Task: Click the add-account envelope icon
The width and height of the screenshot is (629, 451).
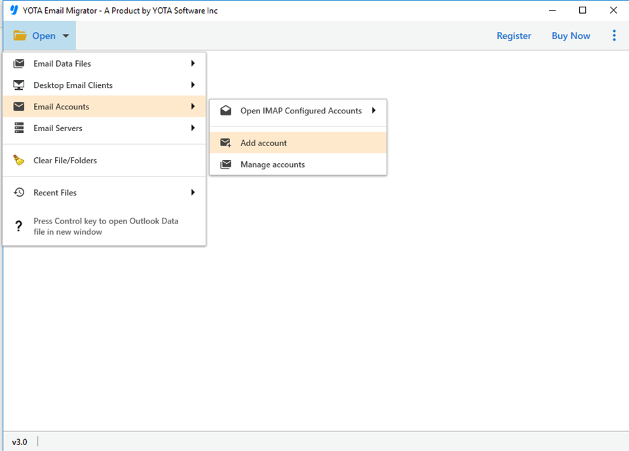Action: (x=225, y=142)
